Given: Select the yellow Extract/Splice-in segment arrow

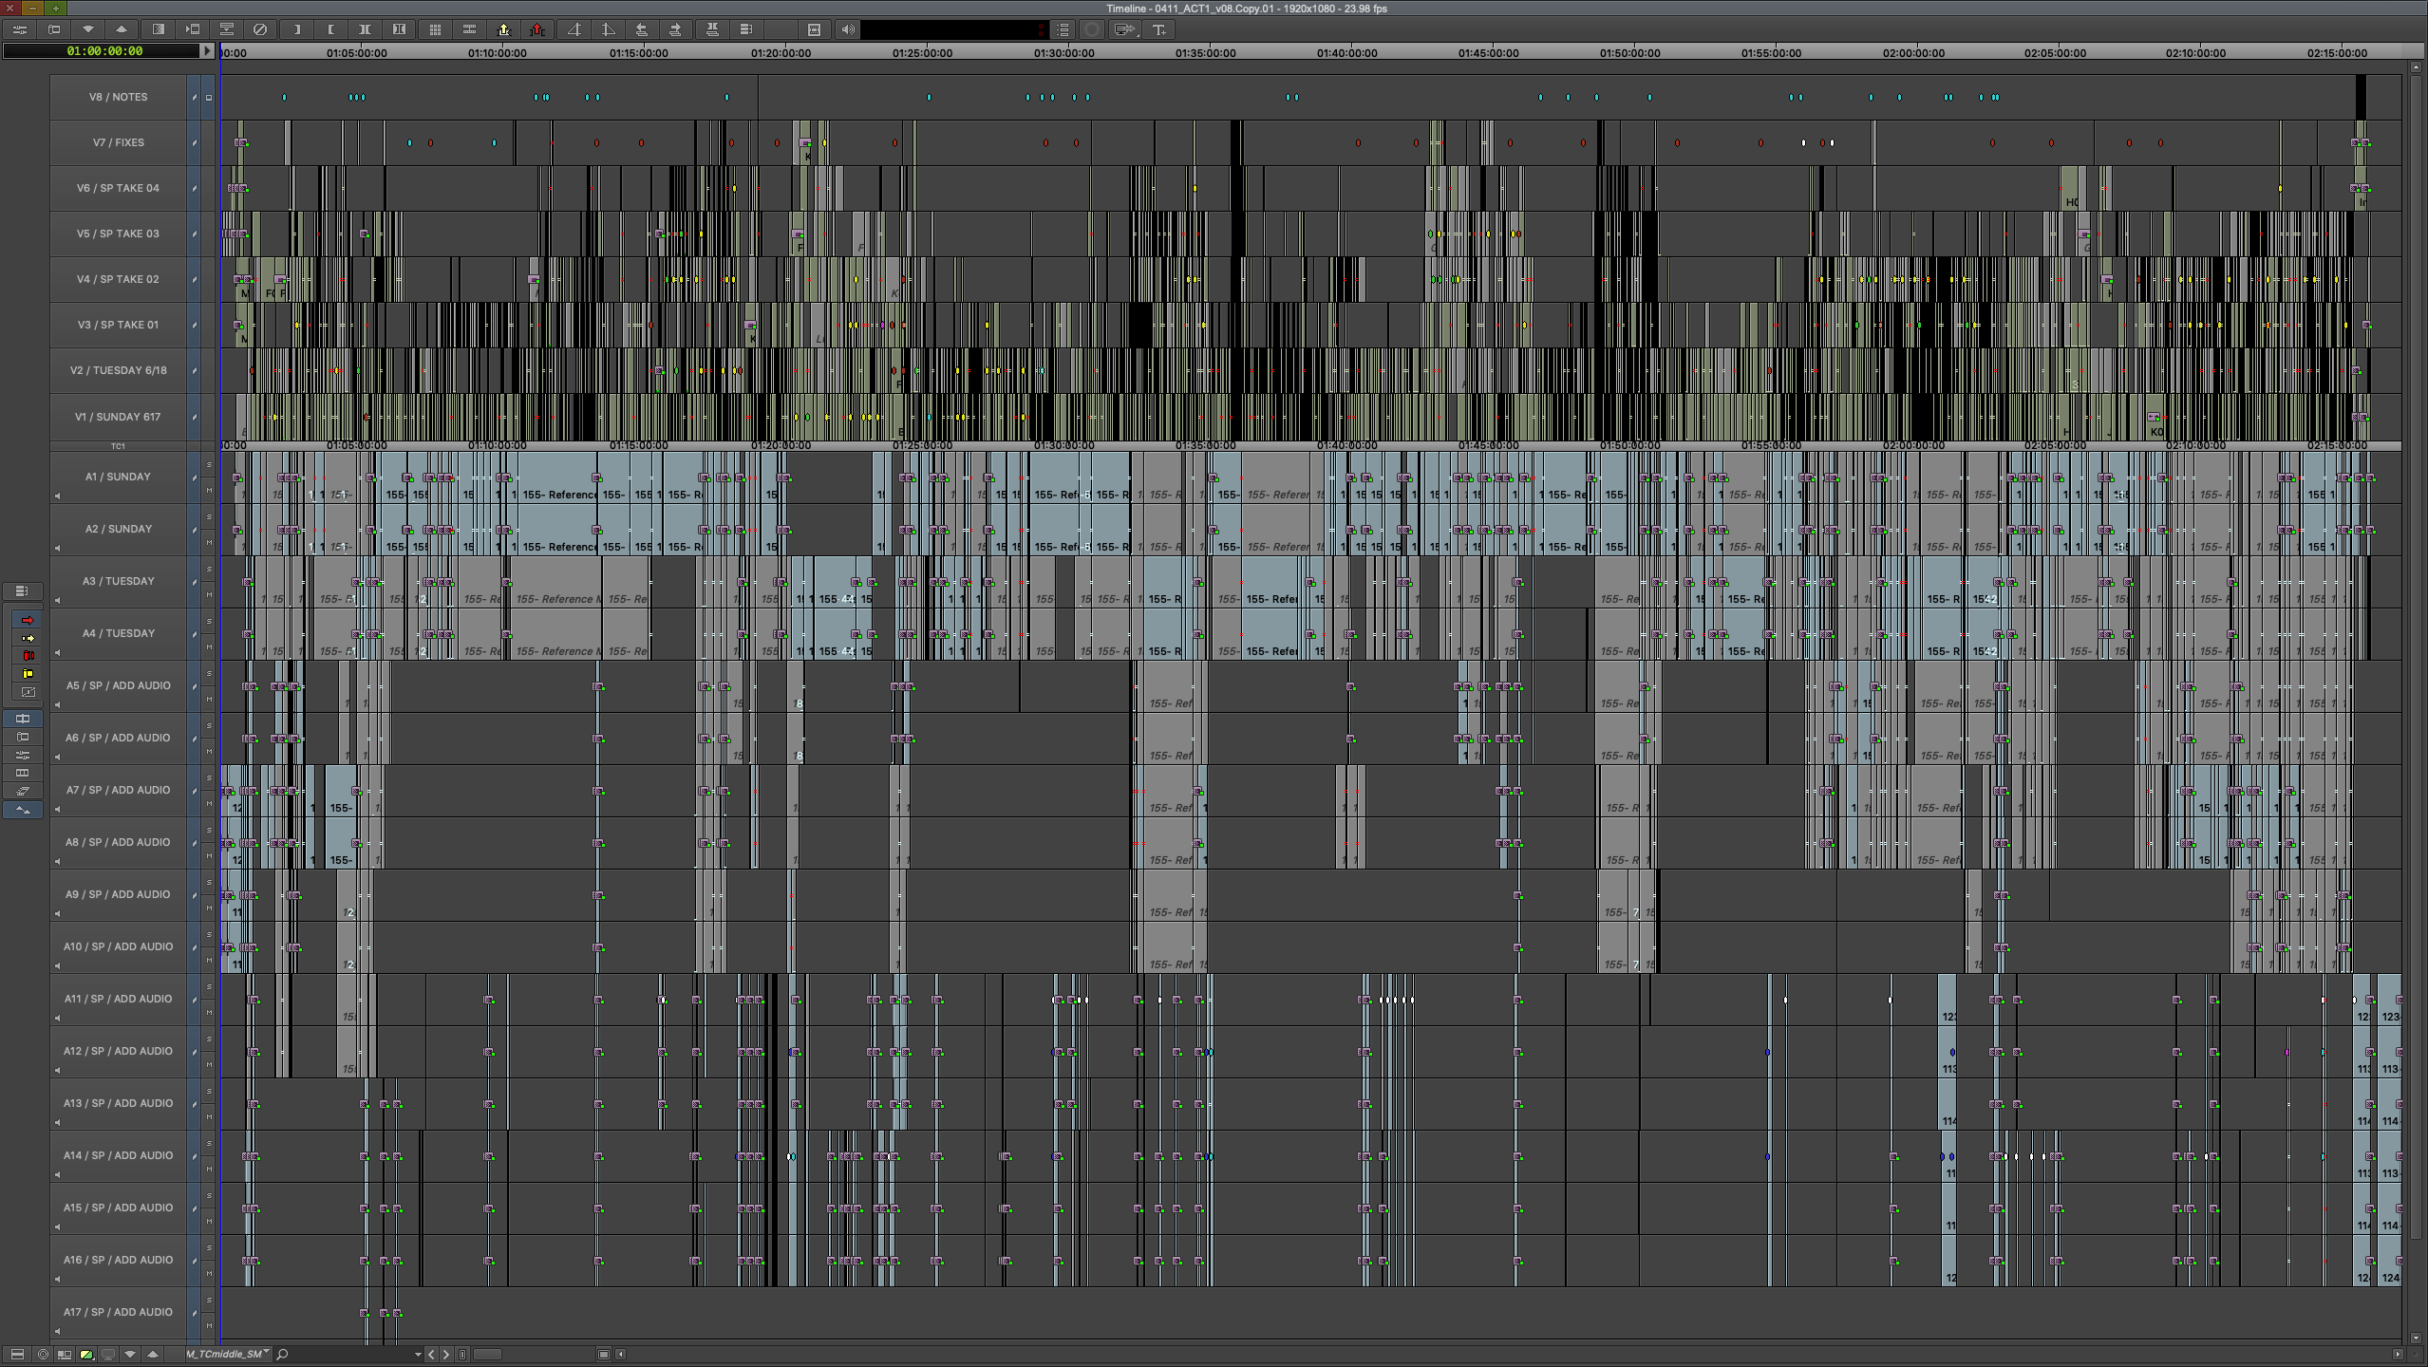Looking at the screenshot, I should [x=28, y=638].
